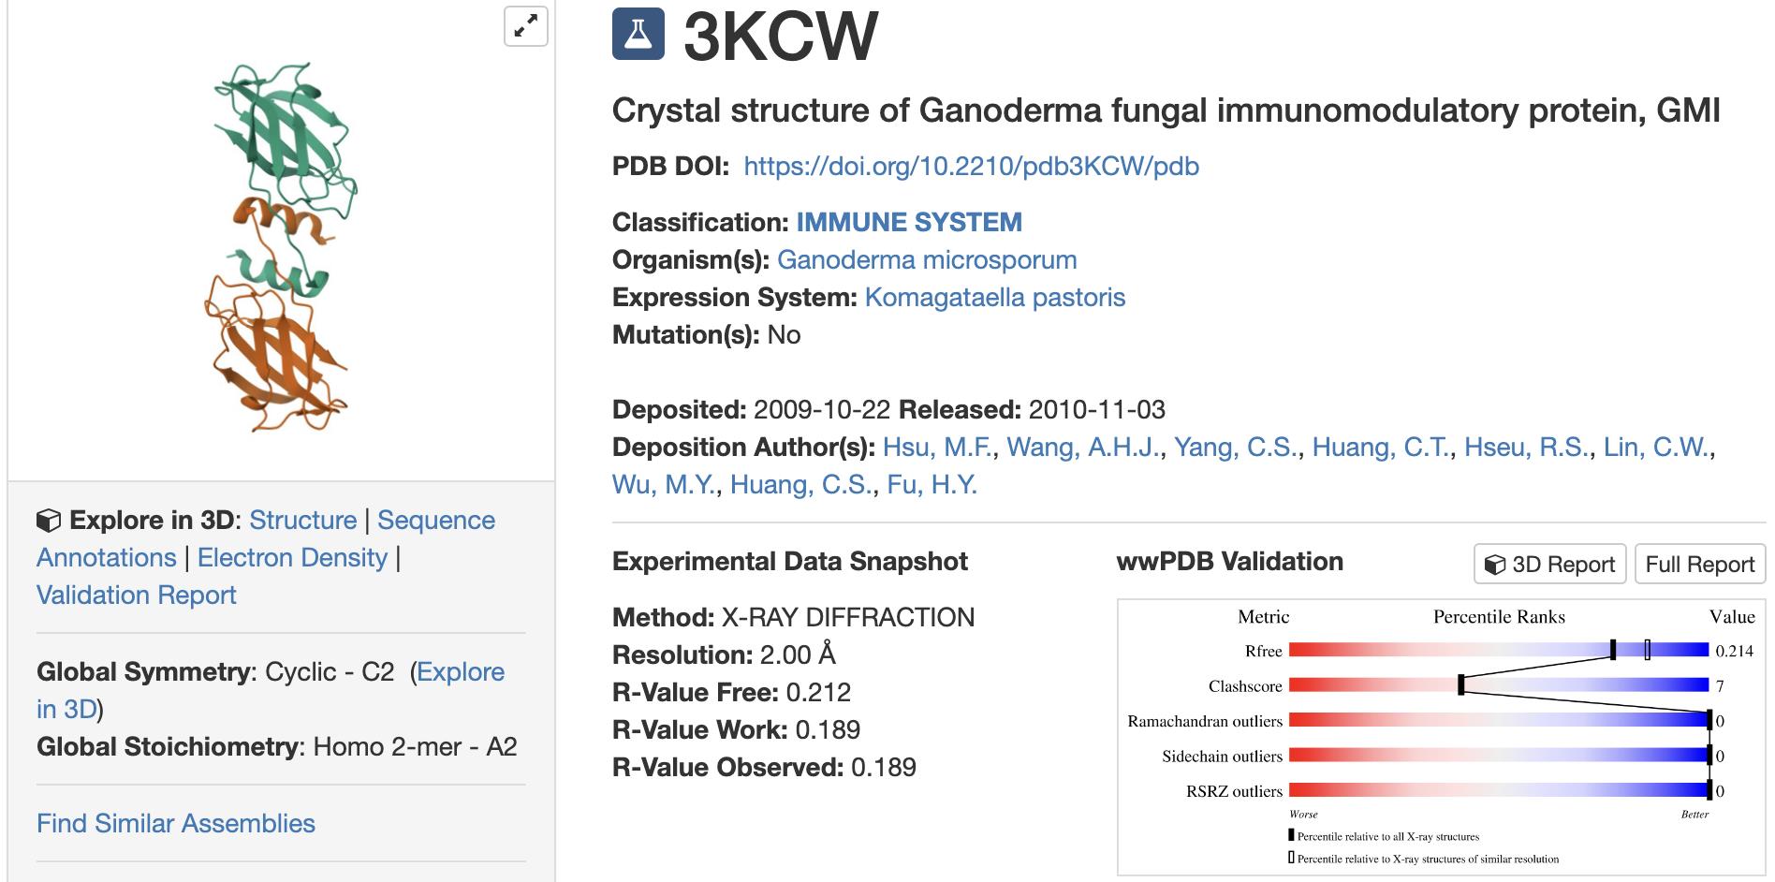Click the Rfree percentile rank bar
Viewport: 1775px width, 882px height.
pyautogui.click(x=1499, y=650)
